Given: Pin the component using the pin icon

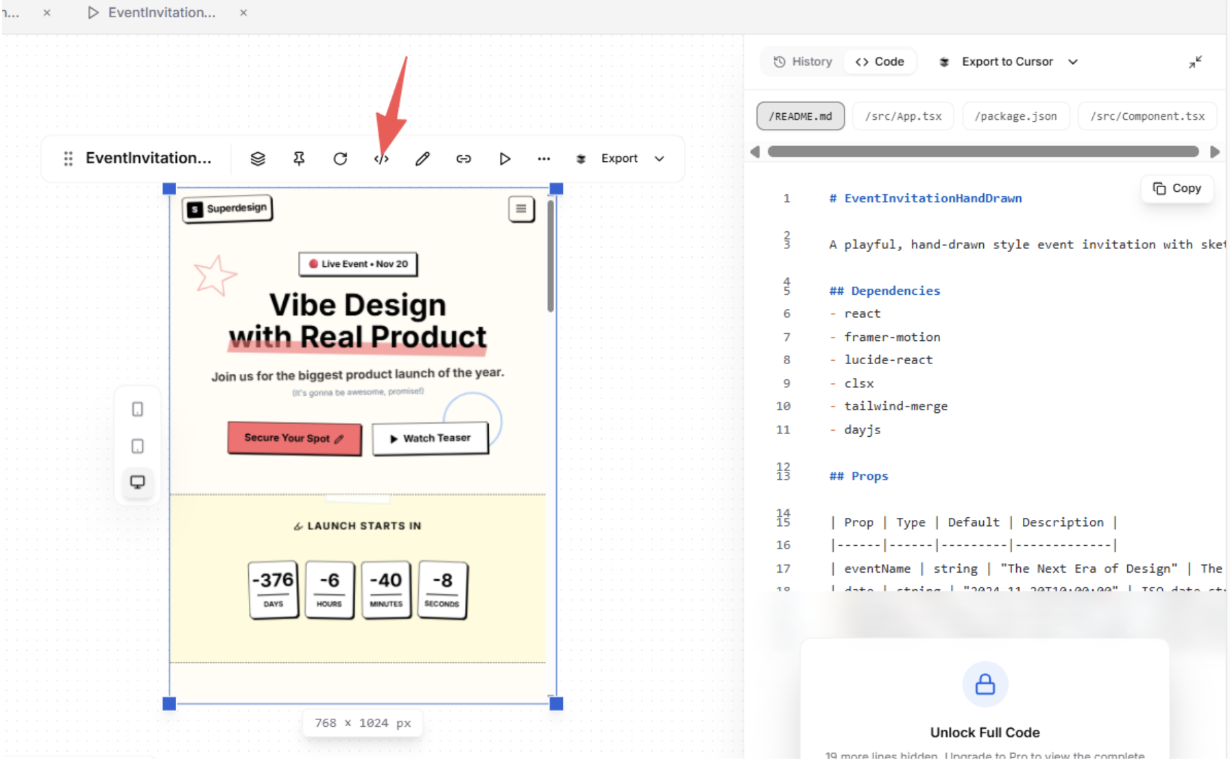Looking at the screenshot, I should pos(299,158).
